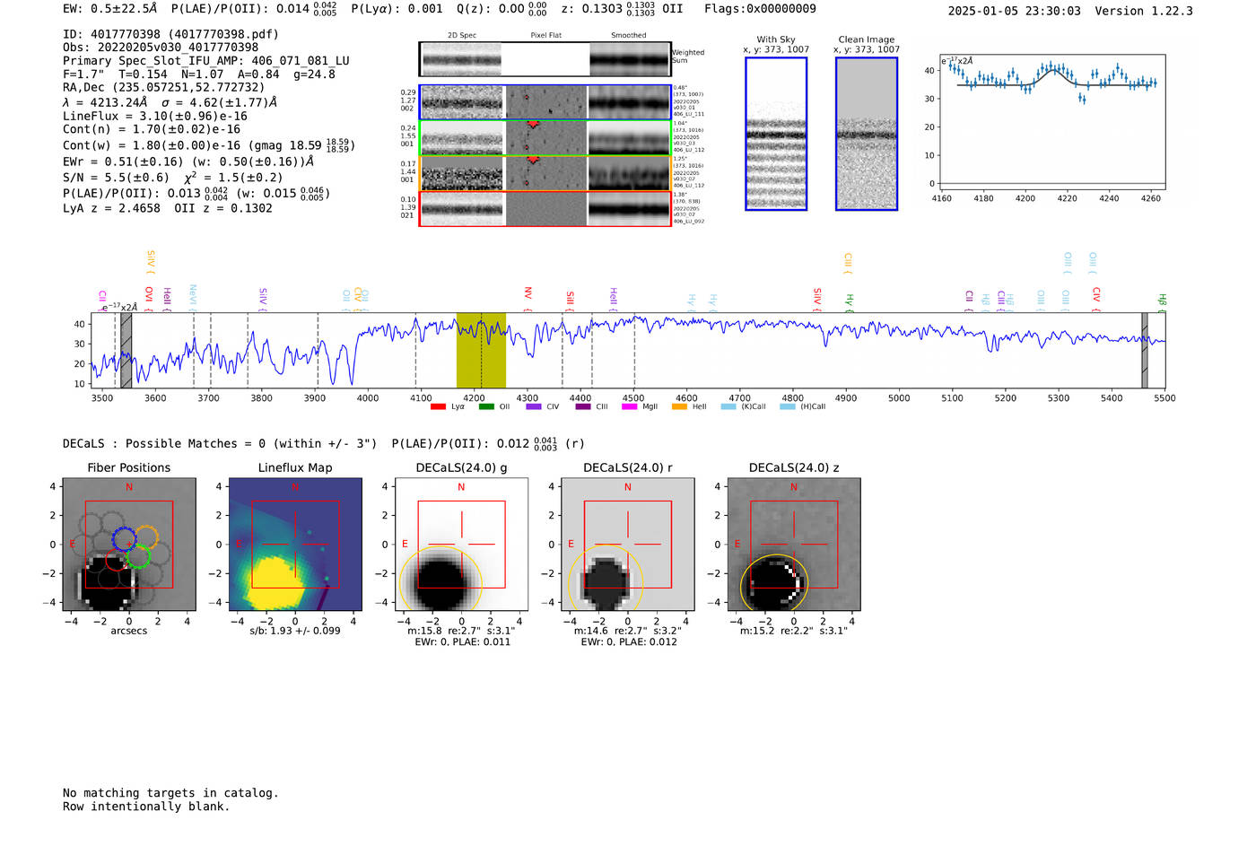Open the green-bordered fiber 2D spectrum row
Viewport: 1256px width, 855px height.
pos(545,138)
